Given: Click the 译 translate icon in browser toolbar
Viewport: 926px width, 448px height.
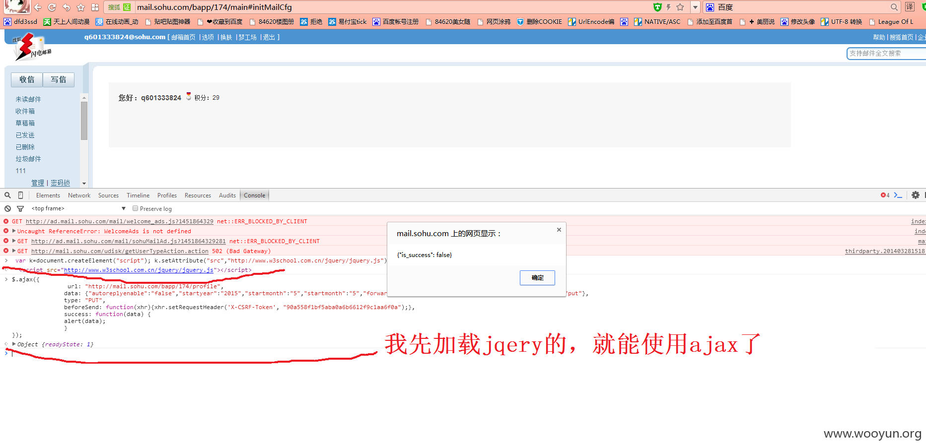Looking at the screenshot, I should [910, 6].
